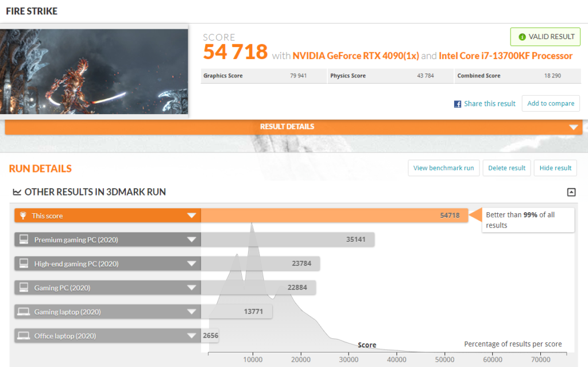Click the Percentage of results per score label
The width and height of the screenshot is (588, 367).
513,344
